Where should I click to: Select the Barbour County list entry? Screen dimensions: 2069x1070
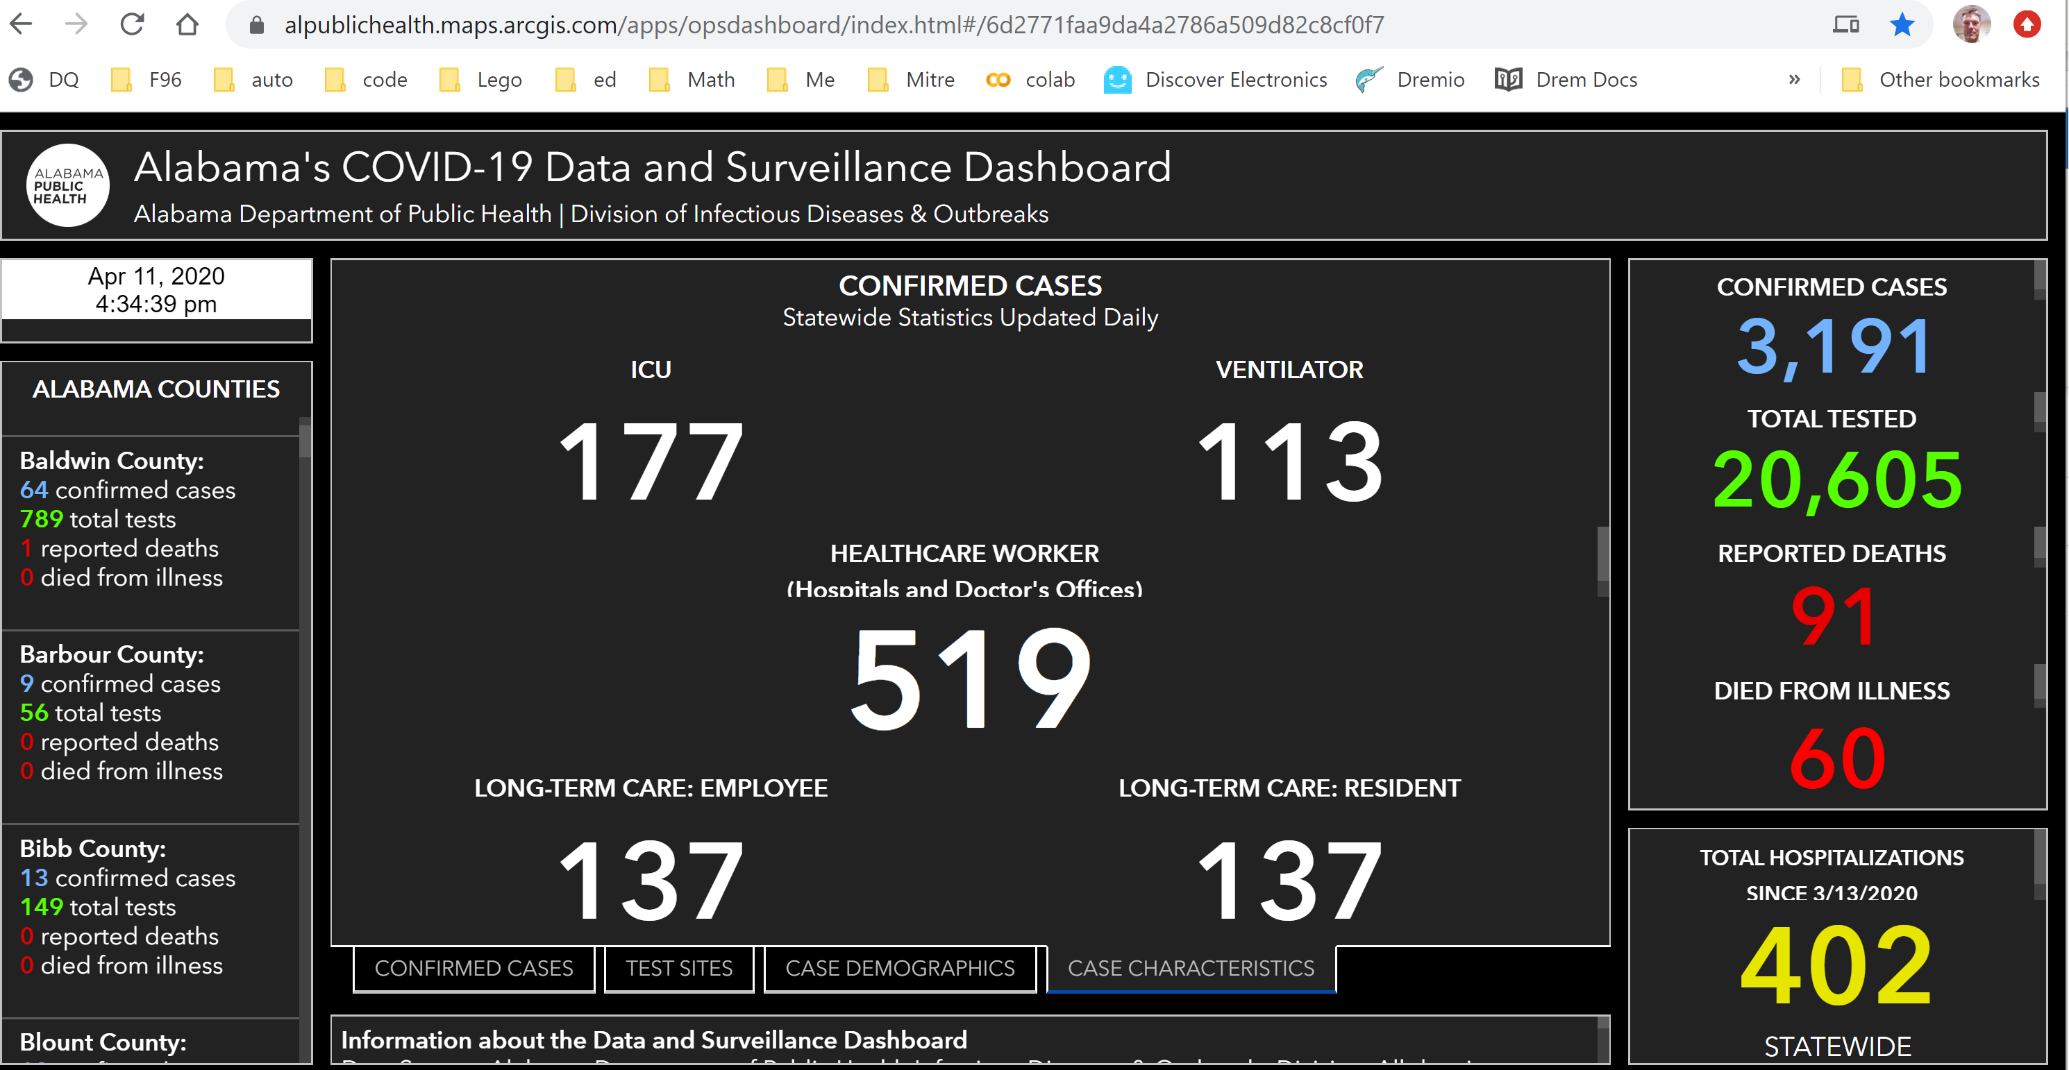click(151, 727)
